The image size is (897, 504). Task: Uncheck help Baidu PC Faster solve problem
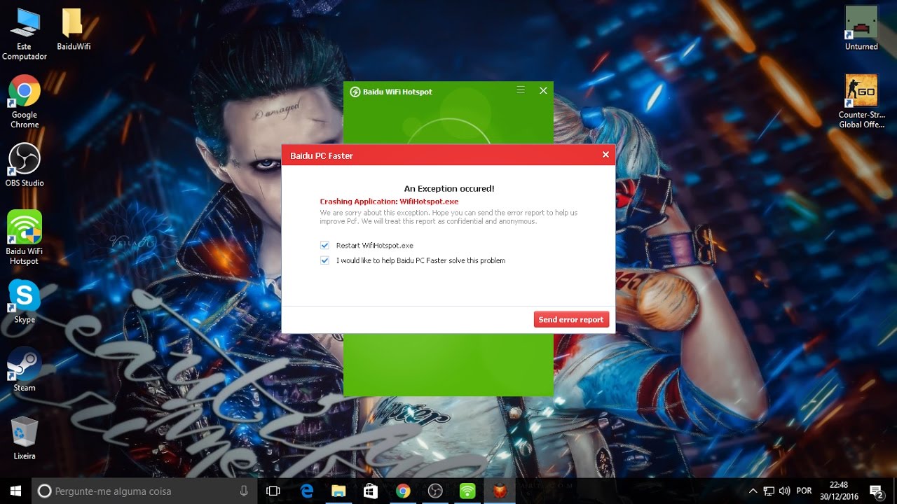pyautogui.click(x=324, y=260)
